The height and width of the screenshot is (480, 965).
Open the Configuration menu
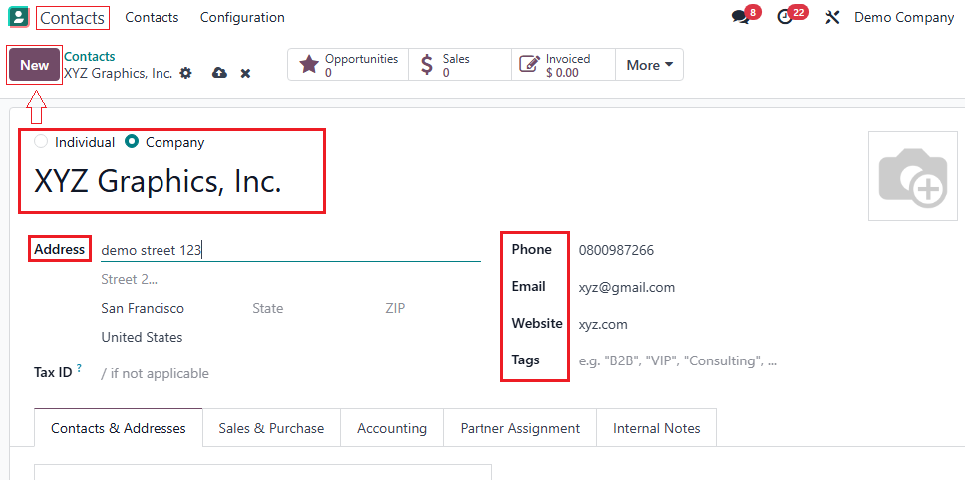242,17
